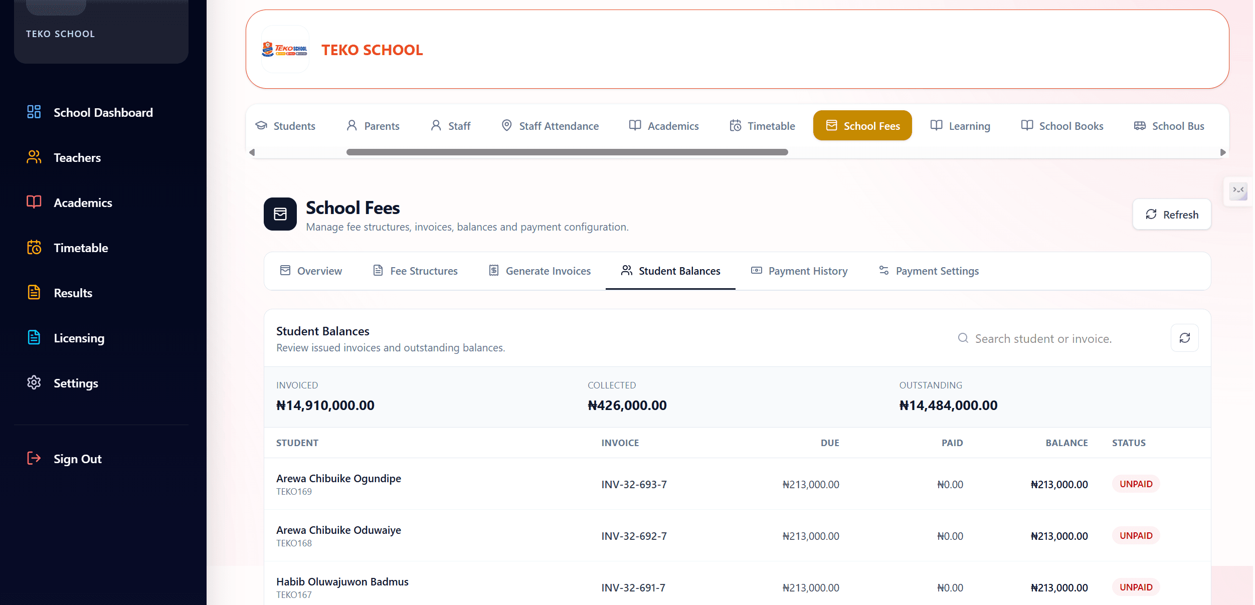Viewport: 1255px width, 605px height.
Task: Open School Dashboard in the sidebar
Action: pyautogui.click(x=90, y=112)
